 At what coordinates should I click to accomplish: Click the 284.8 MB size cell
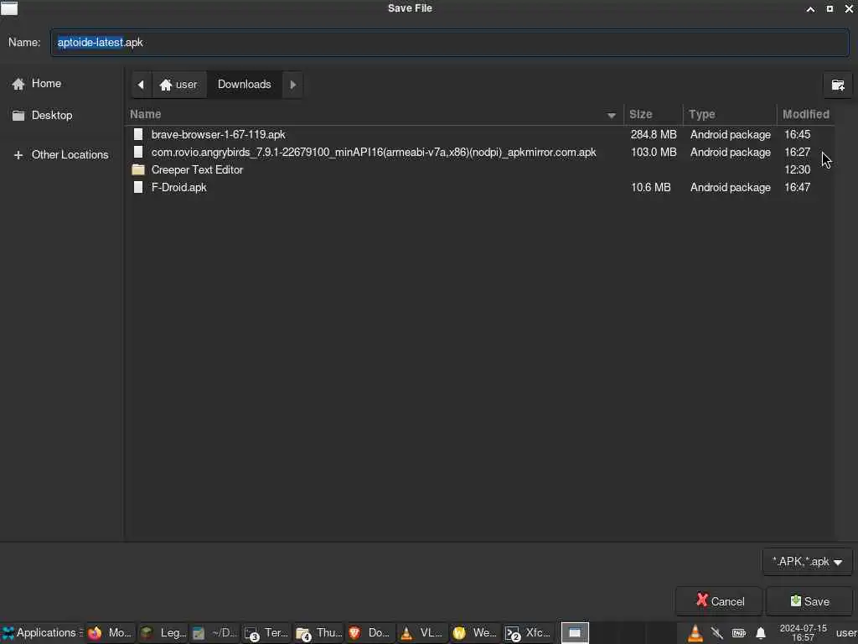[x=654, y=135]
